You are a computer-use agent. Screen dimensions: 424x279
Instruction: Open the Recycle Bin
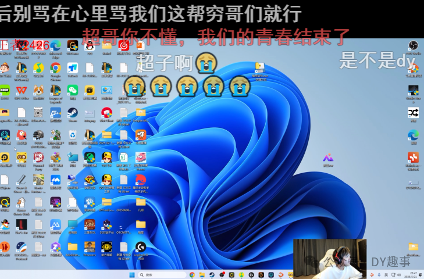73,137
